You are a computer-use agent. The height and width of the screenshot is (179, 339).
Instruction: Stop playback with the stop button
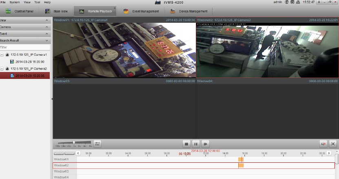(186, 144)
